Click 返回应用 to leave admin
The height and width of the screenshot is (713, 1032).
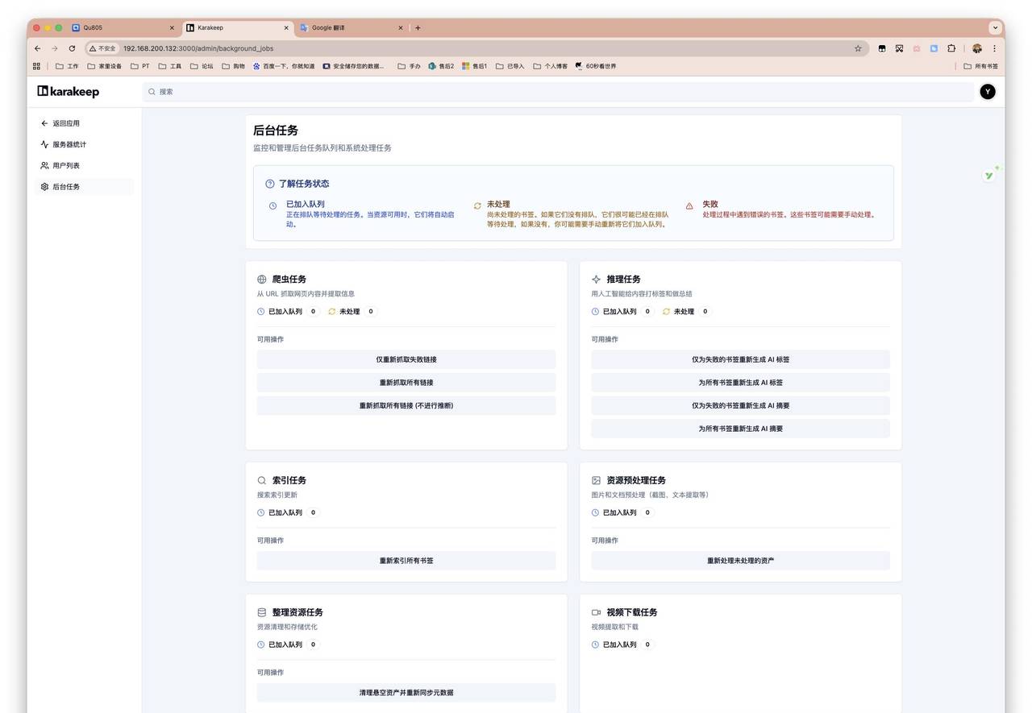(x=66, y=123)
